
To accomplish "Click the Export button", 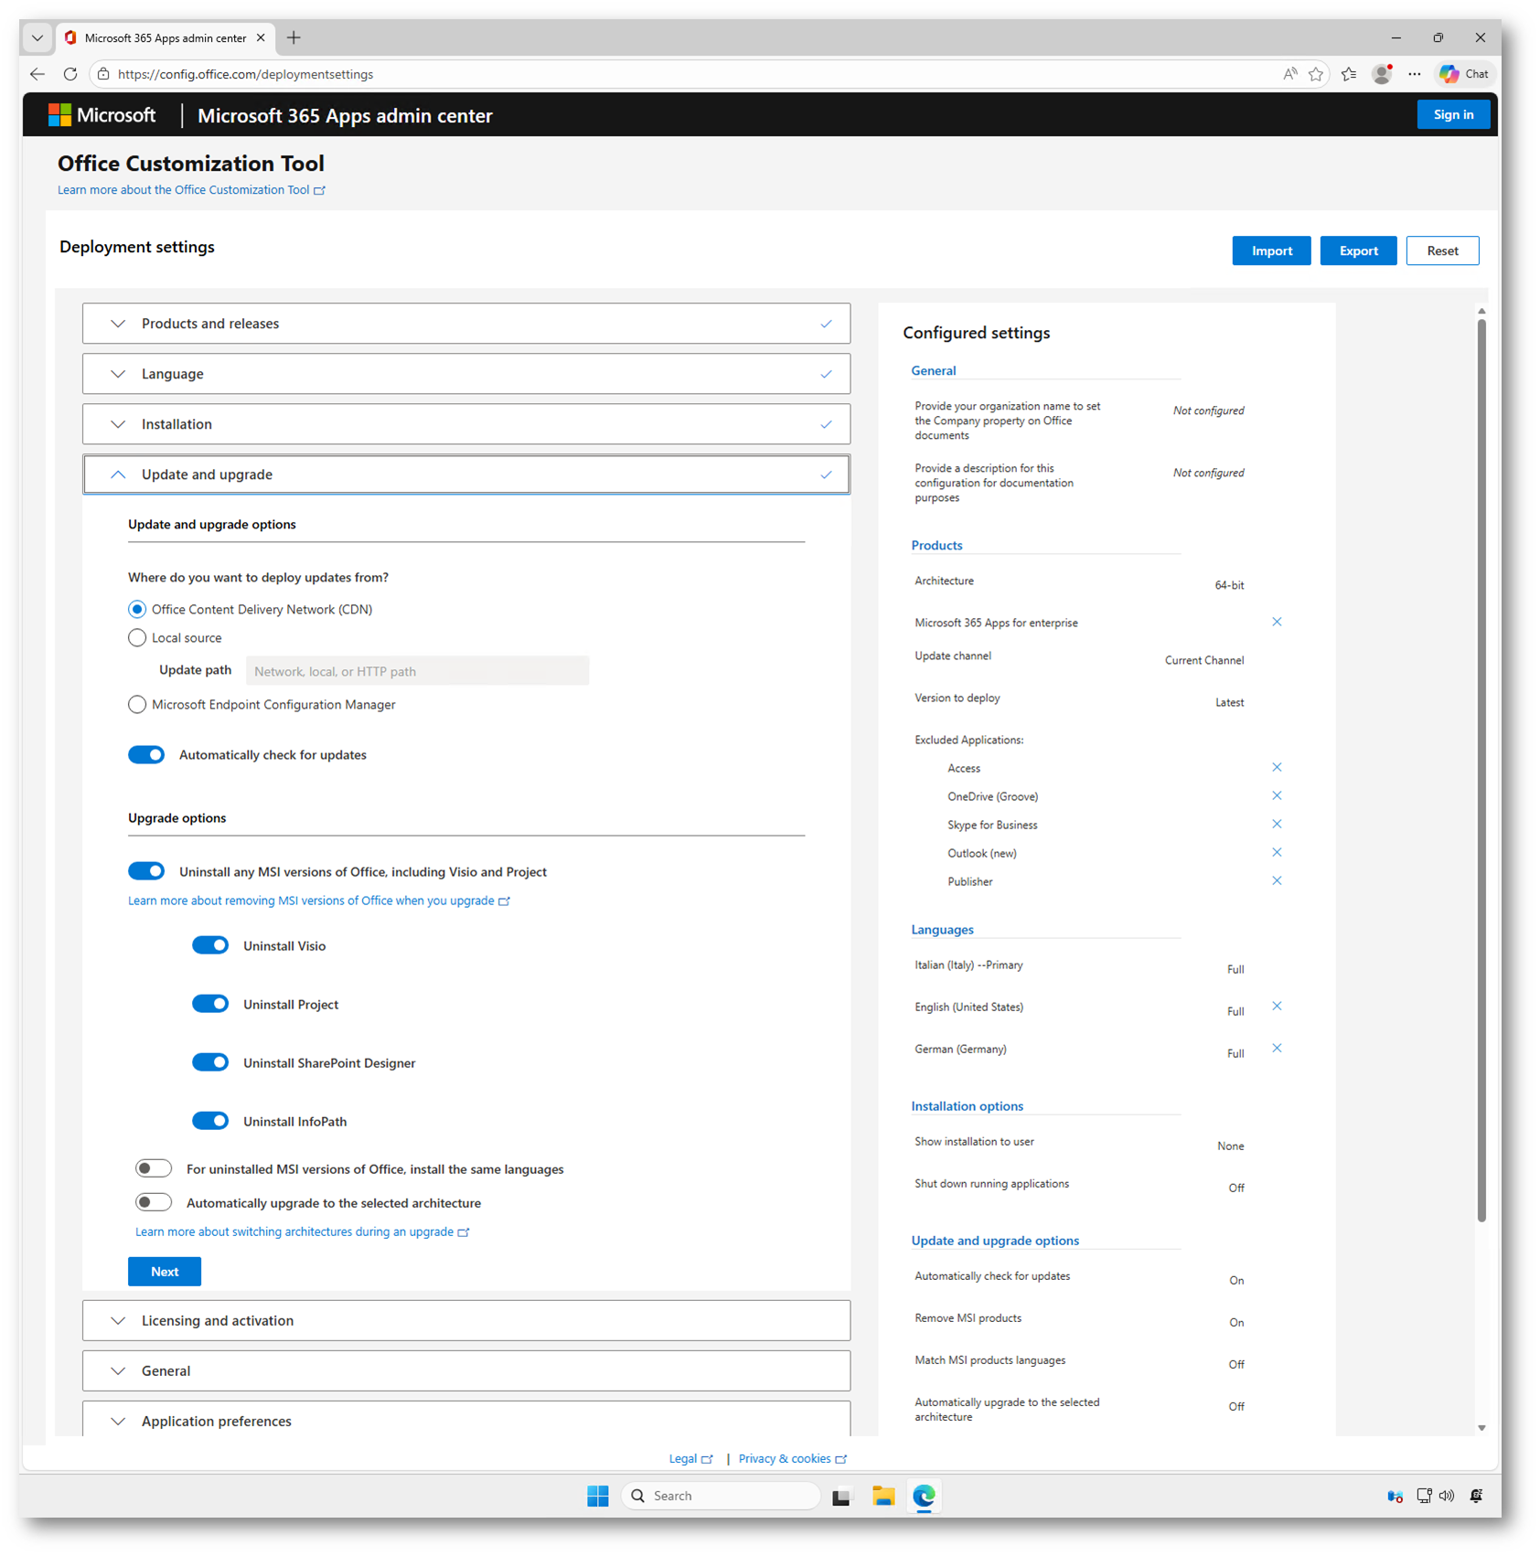I will pyautogui.click(x=1358, y=250).
